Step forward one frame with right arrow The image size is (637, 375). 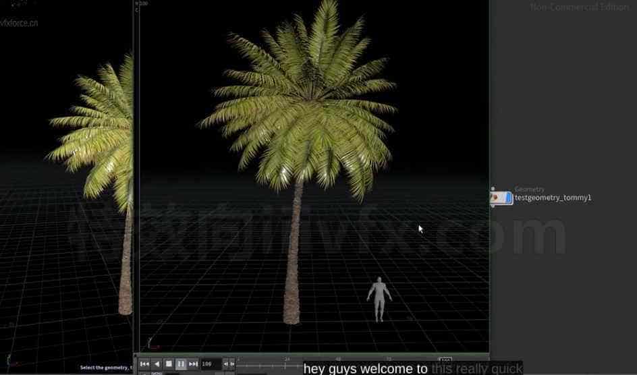(x=232, y=364)
